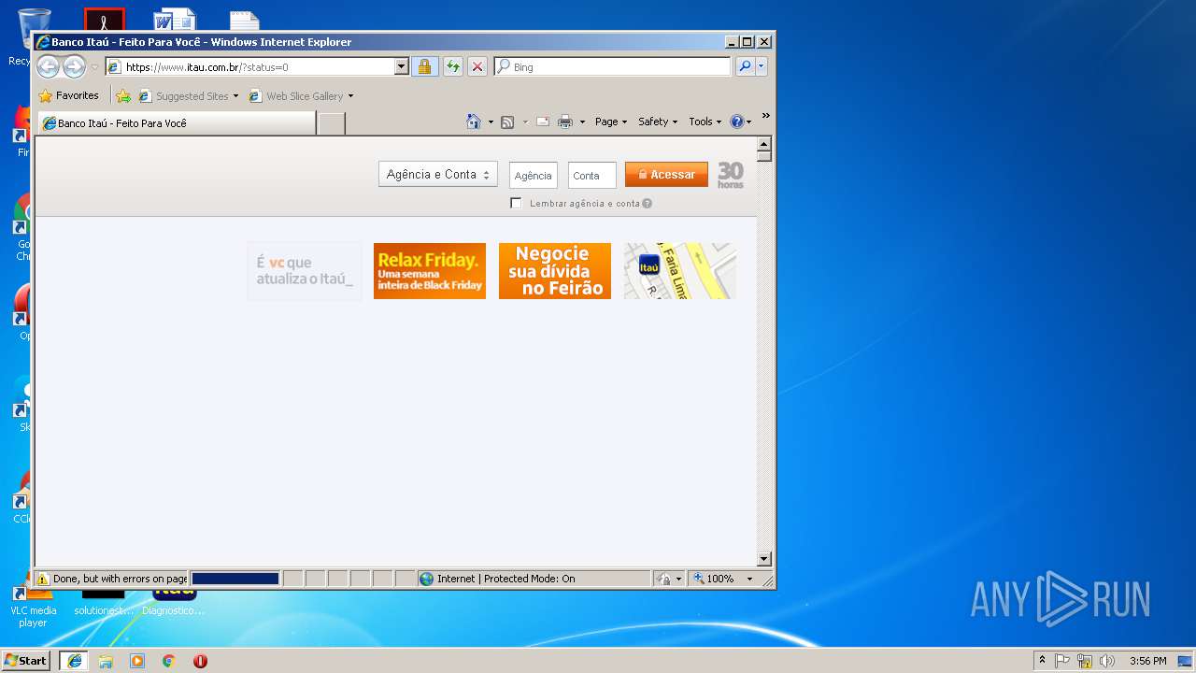Click the Bing search magnifier button
1196x673 pixels.
coord(745,66)
